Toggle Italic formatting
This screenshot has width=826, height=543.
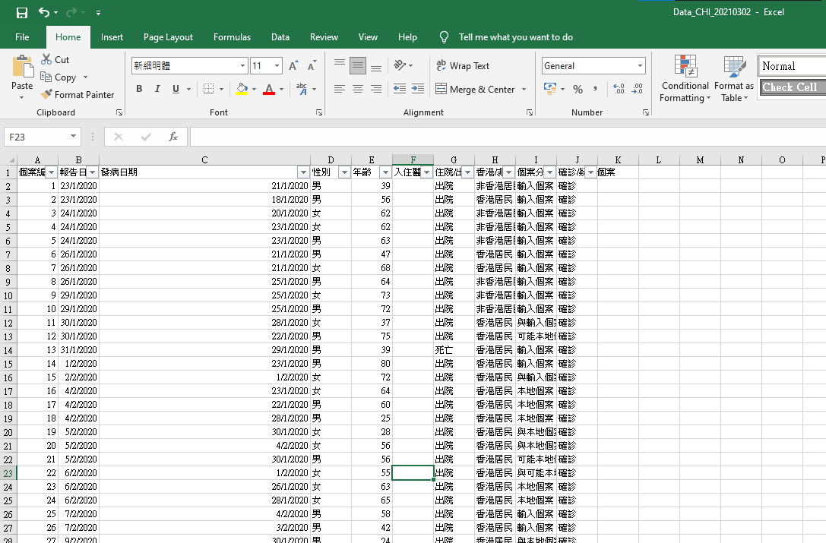click(157, 89)
